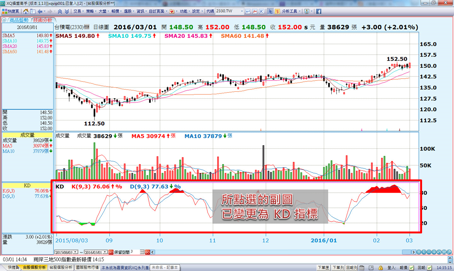Toggle the 回報 checkbox in status bar

pyautogui.click(x=429, y=268)
